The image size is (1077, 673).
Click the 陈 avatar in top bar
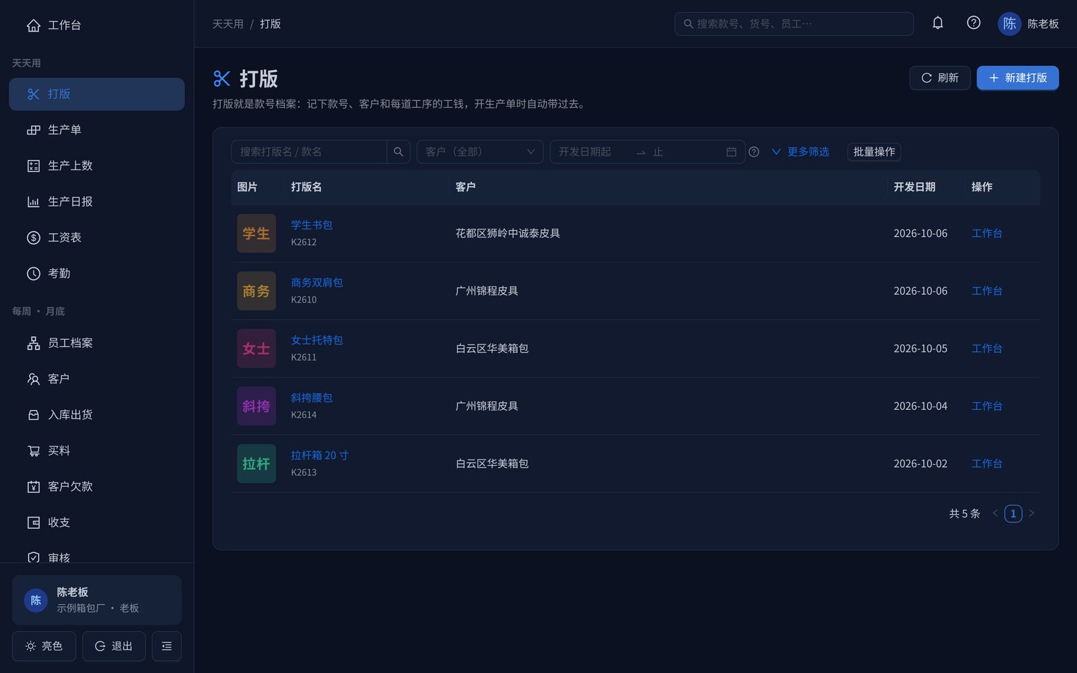1009,24
